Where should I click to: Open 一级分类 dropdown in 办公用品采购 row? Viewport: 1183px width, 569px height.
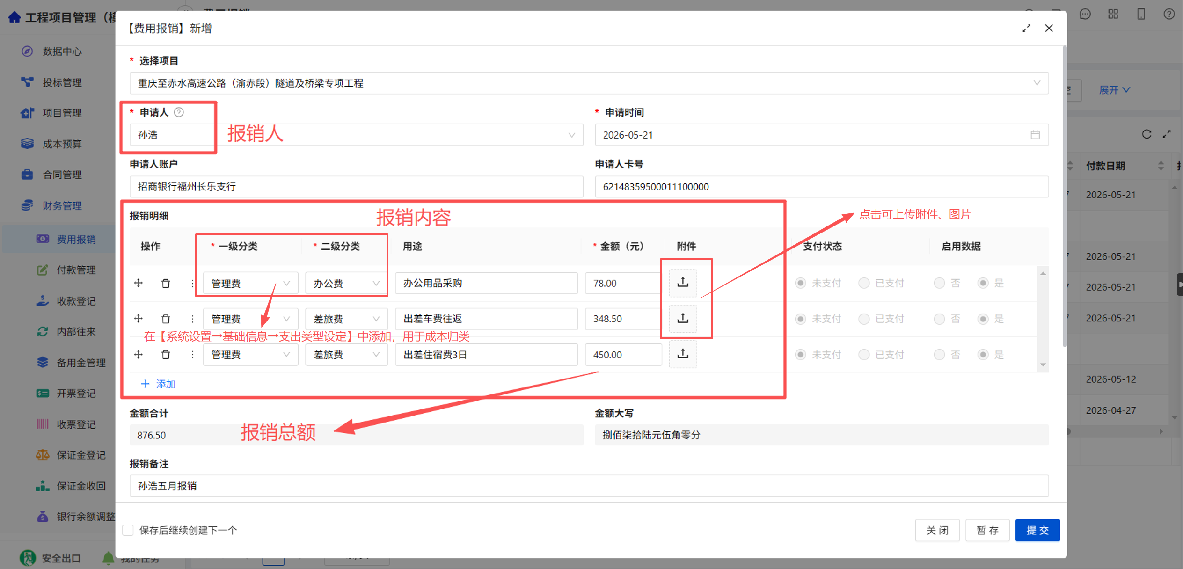[x=251, y=283]
